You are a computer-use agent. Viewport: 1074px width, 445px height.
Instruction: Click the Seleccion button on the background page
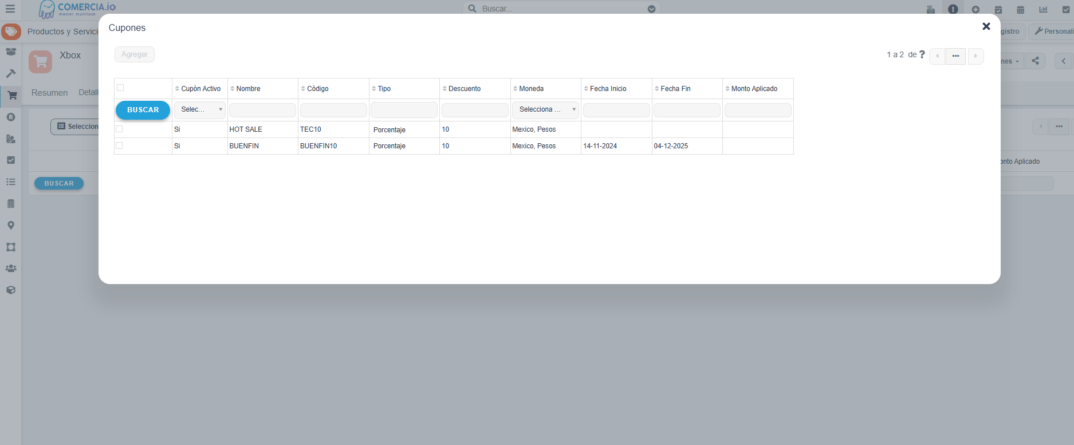point(75,127)
